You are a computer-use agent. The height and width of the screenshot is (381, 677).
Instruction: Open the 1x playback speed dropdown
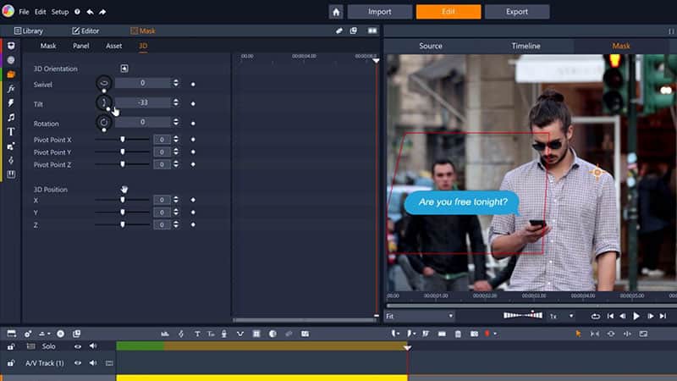pos(558,316)
